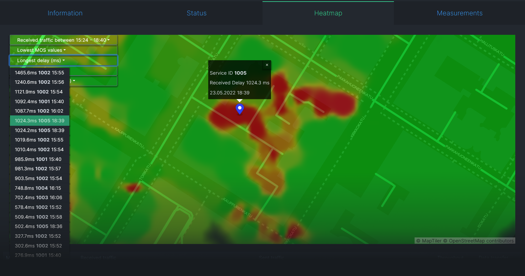The width and height of the screenshot is (525, 276).
Task: Select delay entry 276.9ms 1001 15:40
Action: (40, 255)
